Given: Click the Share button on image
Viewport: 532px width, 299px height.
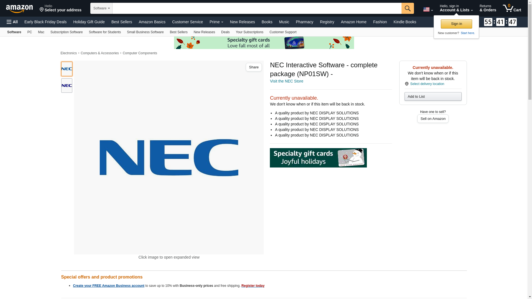Looking at the screenshot, I should pyautogui.click(x=253, y=67).
